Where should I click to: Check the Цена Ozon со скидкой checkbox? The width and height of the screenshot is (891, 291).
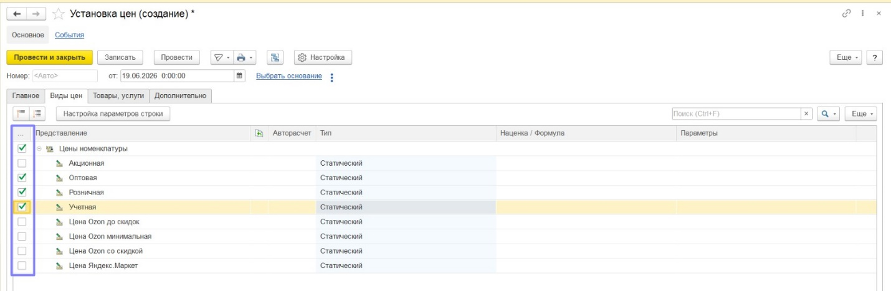point(22,250)
